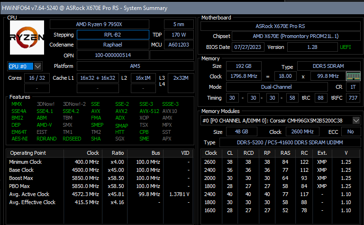Expand the memory module selector dropdown arrow
364x225 pixels.
(356, 121)
